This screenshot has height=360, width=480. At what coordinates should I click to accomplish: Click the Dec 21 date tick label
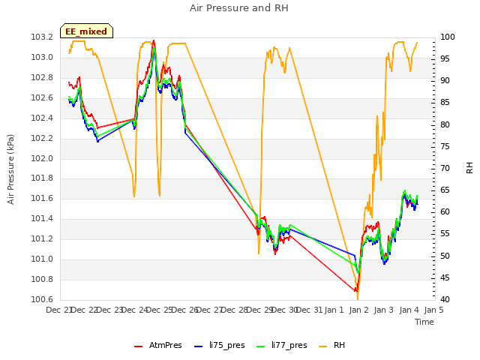tap(58, 310)
